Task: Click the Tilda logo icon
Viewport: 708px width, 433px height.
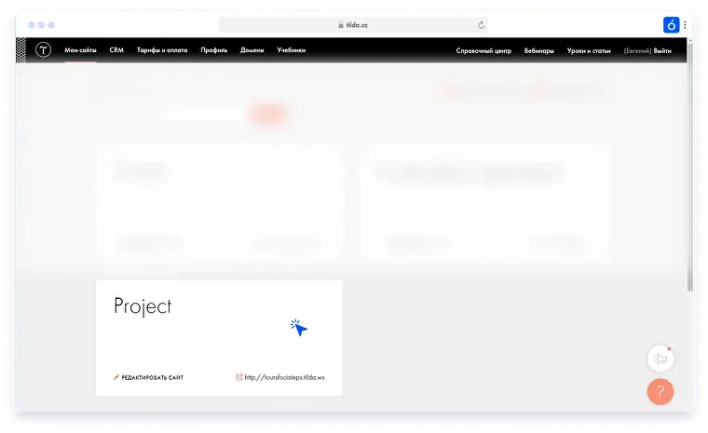Action: tap(44, 49)
